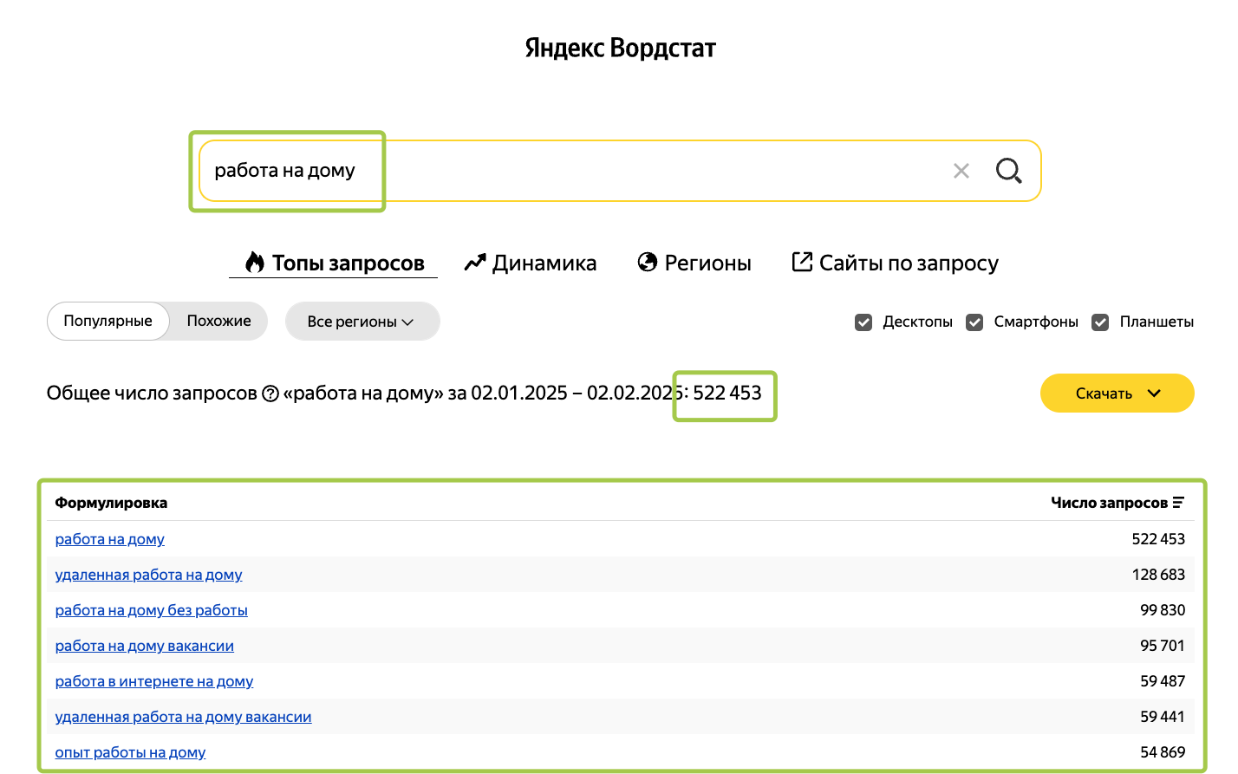Open the удаленная работа на дому link
Viewport: 1238px width, 774px height.
coord(148,574)
